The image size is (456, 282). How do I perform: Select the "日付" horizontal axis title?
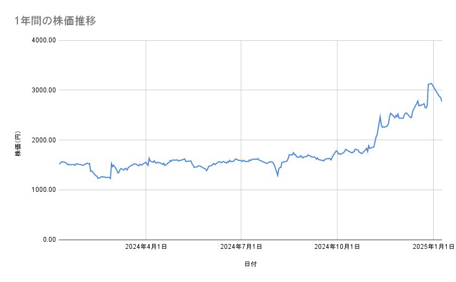pyautogui.click(x=251, y=264)
